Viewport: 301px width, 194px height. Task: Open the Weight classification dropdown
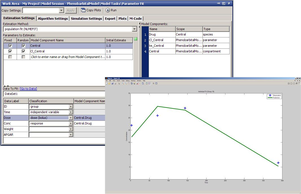click(x=71, y=129)
